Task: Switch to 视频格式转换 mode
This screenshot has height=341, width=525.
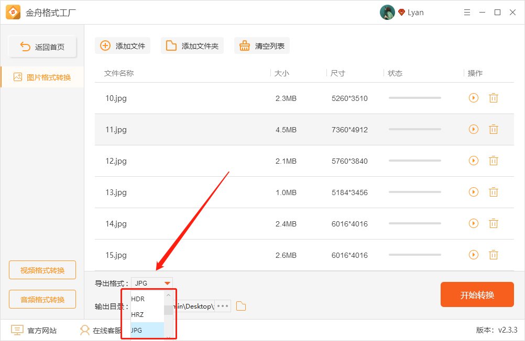Action: click(x=42, y=270)
